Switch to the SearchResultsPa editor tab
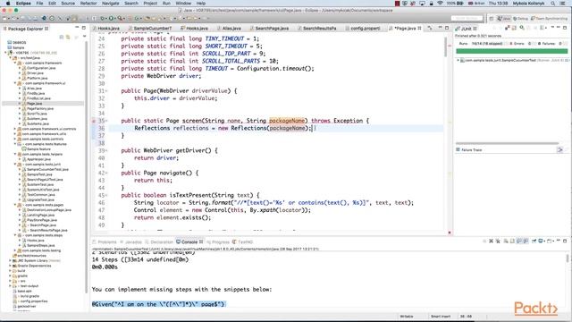The image size is (572, 322). coord(317,28)
